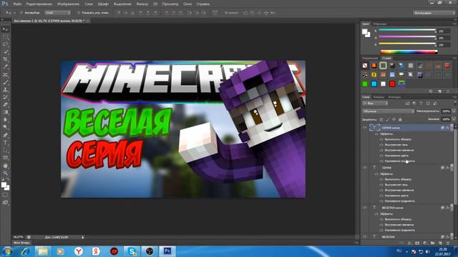The height and width of the screenshot is (257, 458).
Task: Open the Слой auto-select dropdown
Action: [x=58, y=13]
